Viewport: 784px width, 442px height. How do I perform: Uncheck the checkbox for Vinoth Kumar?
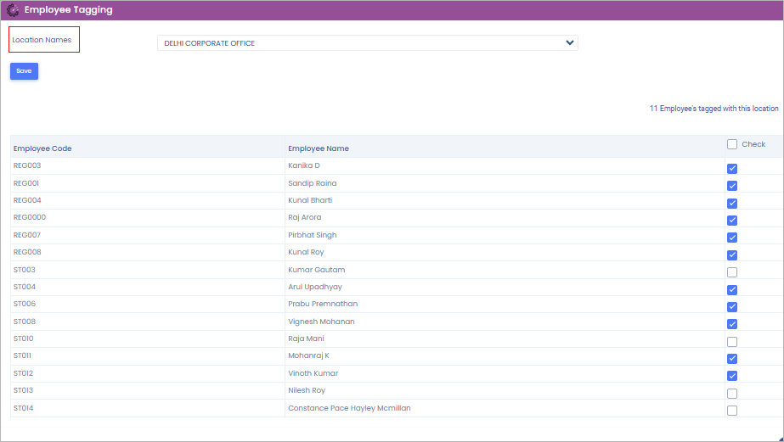pyautogui.click(x=732, y=376)
